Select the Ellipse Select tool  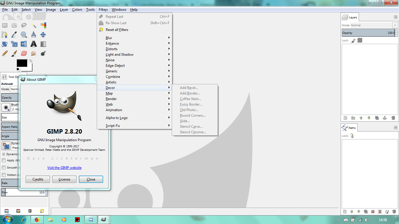(14, 25)
